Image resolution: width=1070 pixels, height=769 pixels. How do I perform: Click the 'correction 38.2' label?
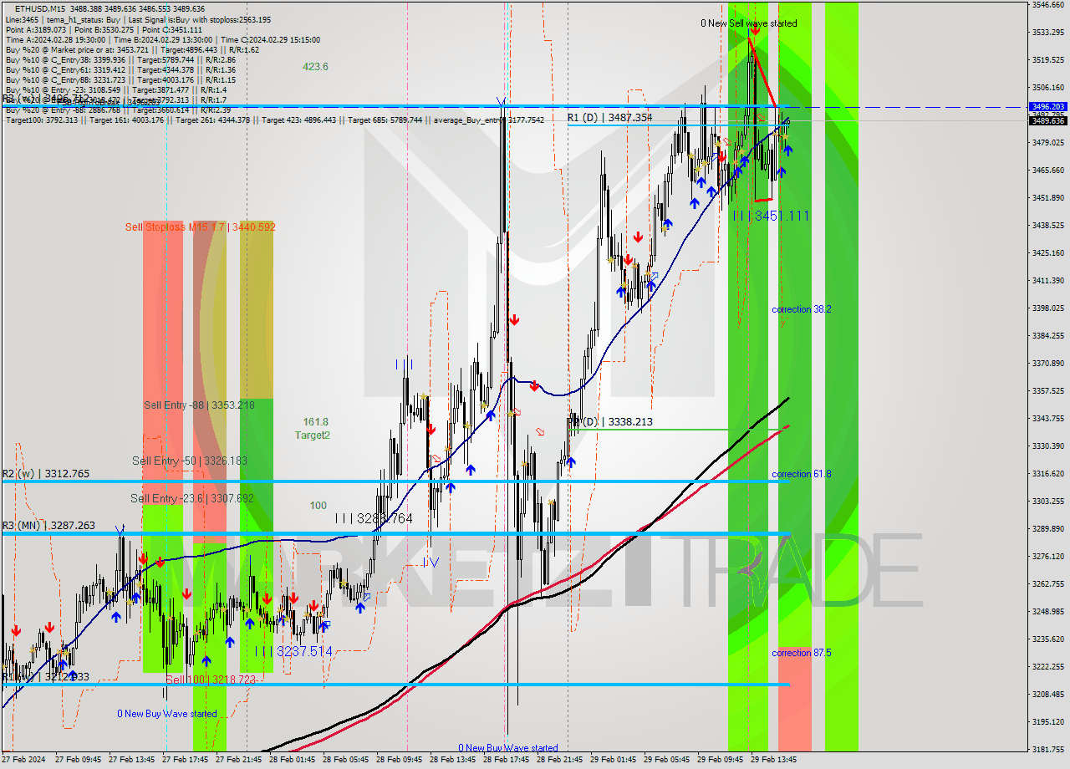click(801, 309)
